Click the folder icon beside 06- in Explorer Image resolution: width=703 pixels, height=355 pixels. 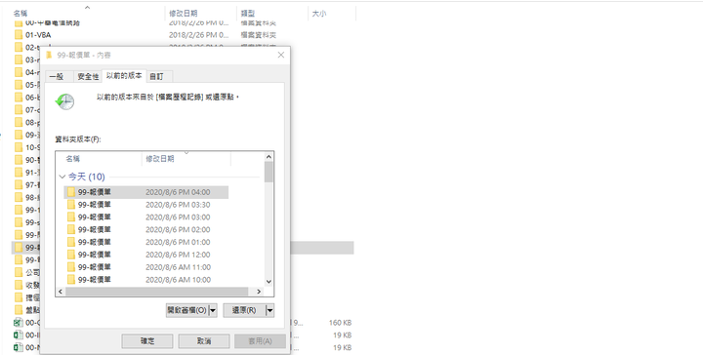click(19, 98)
